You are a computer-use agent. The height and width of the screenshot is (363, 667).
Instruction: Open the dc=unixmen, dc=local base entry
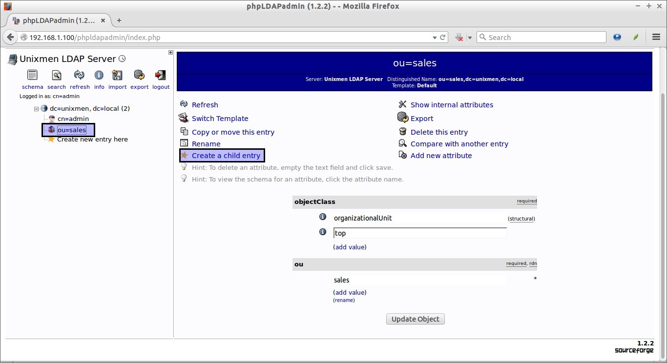pyautogui.click(x=90, y=108)
